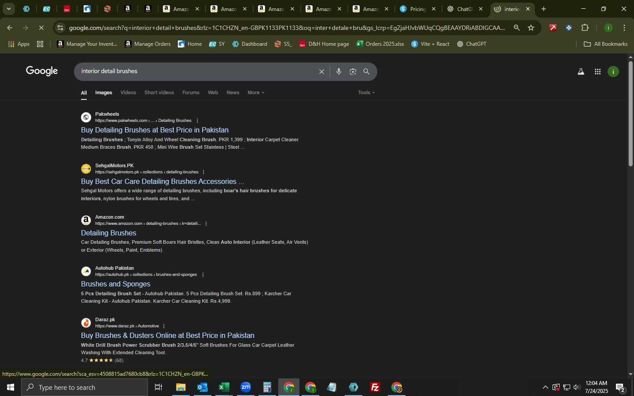This screenshot has height=396, width=634.
Task: Open Calculator from the taskbar
Action: pyautogui.click(x=267, y=387)
